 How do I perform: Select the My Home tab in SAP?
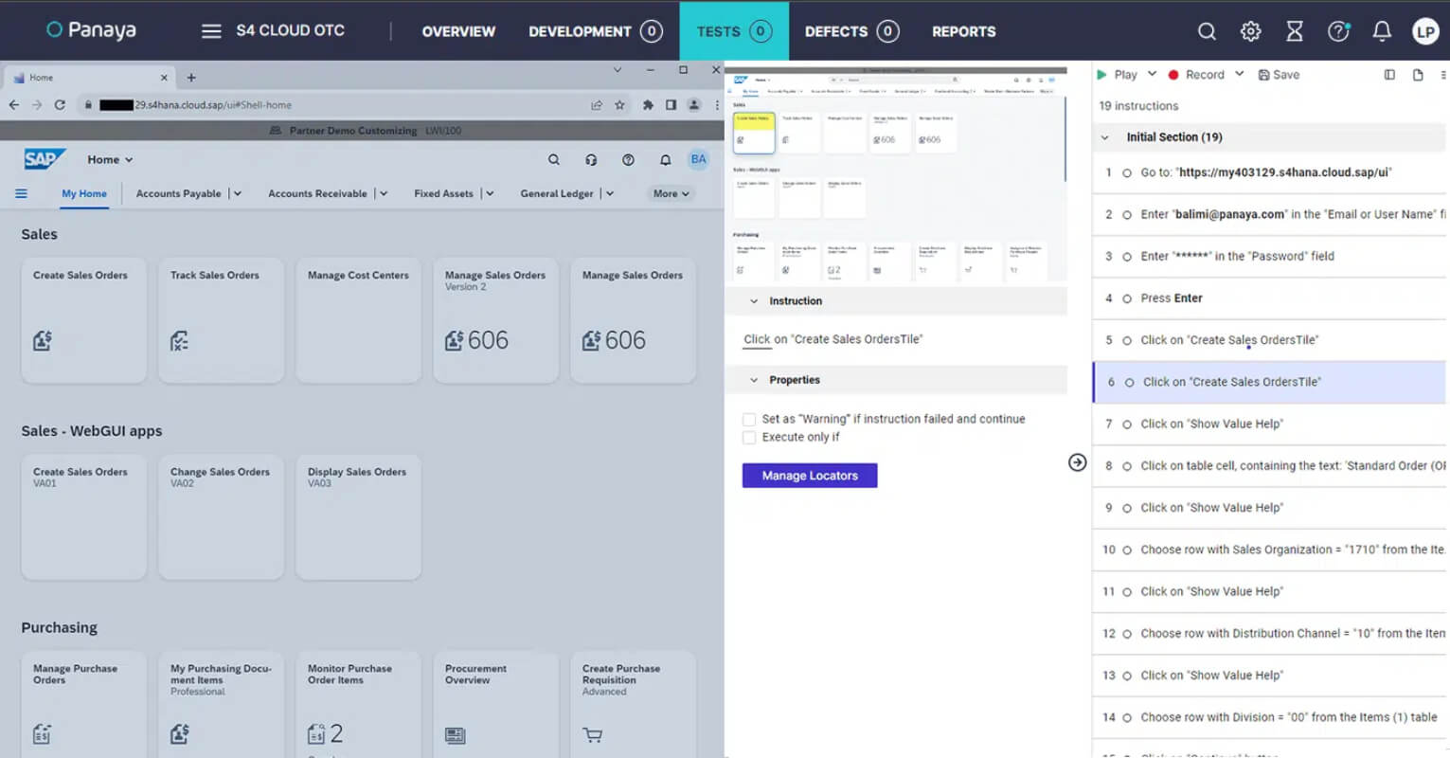coord(84,193)
